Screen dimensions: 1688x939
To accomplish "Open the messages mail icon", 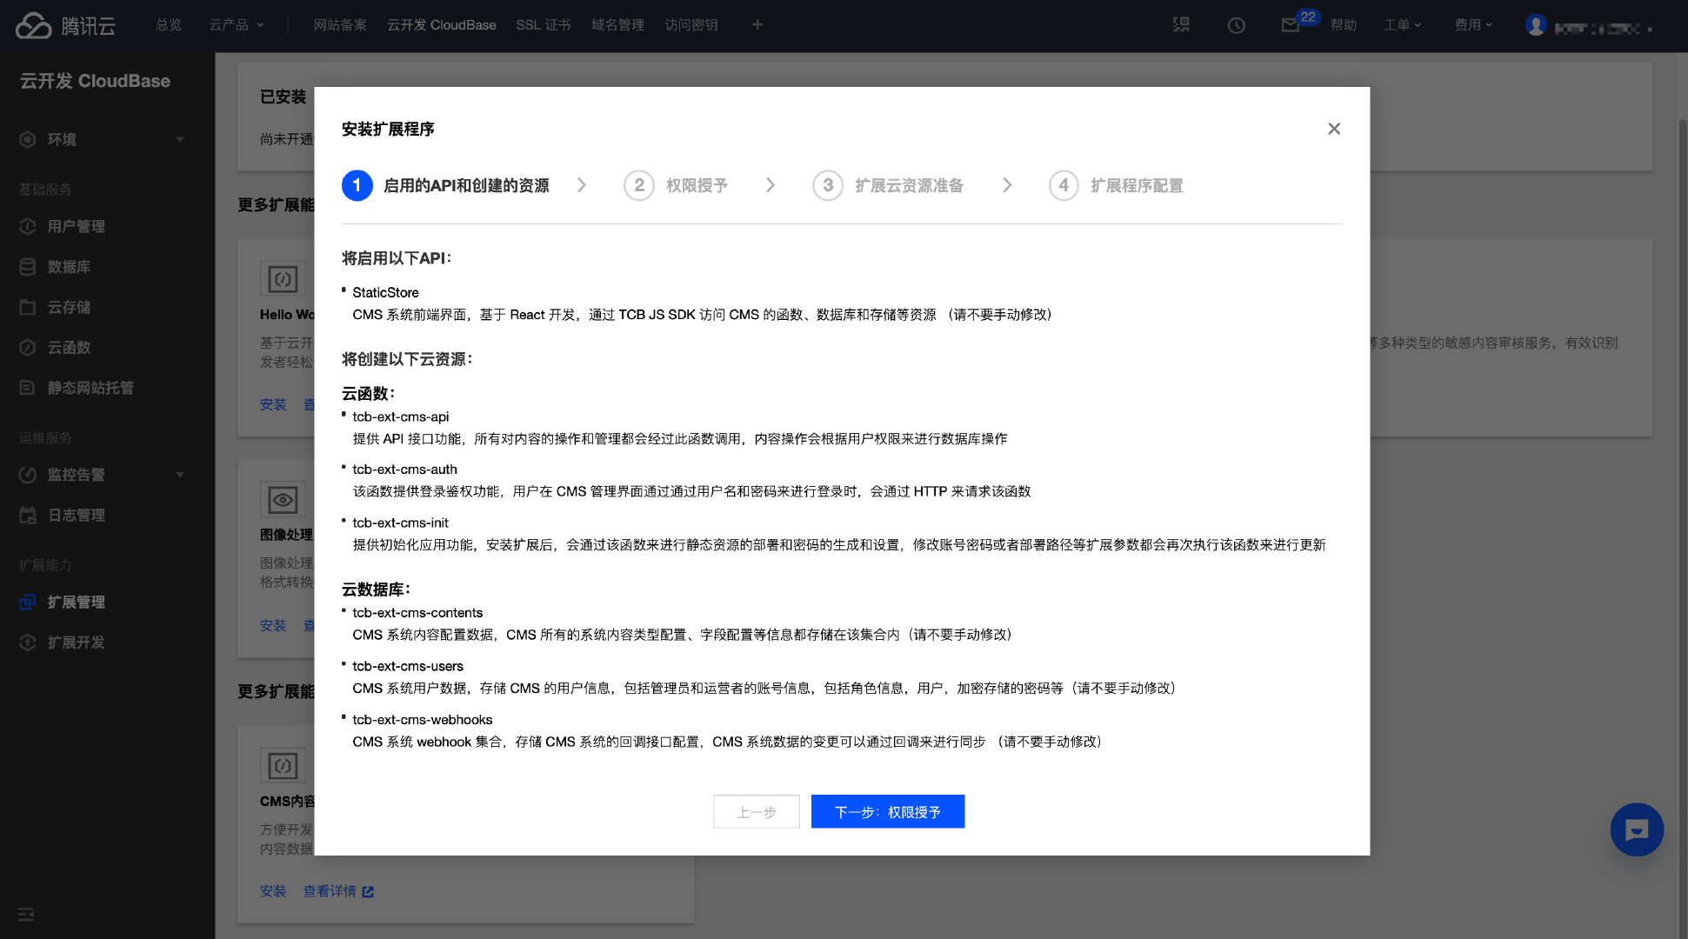I will [x=1291, y=25].
